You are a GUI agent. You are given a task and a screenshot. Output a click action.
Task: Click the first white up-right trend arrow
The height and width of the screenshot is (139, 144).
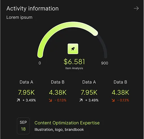click(x=18, y=100)
